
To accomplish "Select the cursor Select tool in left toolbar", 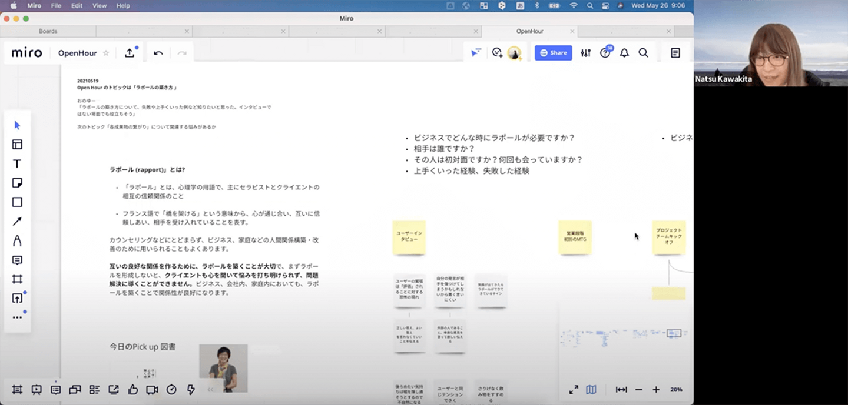I will pos(17,125).
